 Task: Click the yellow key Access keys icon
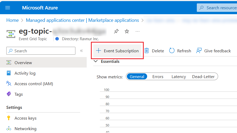9,118
